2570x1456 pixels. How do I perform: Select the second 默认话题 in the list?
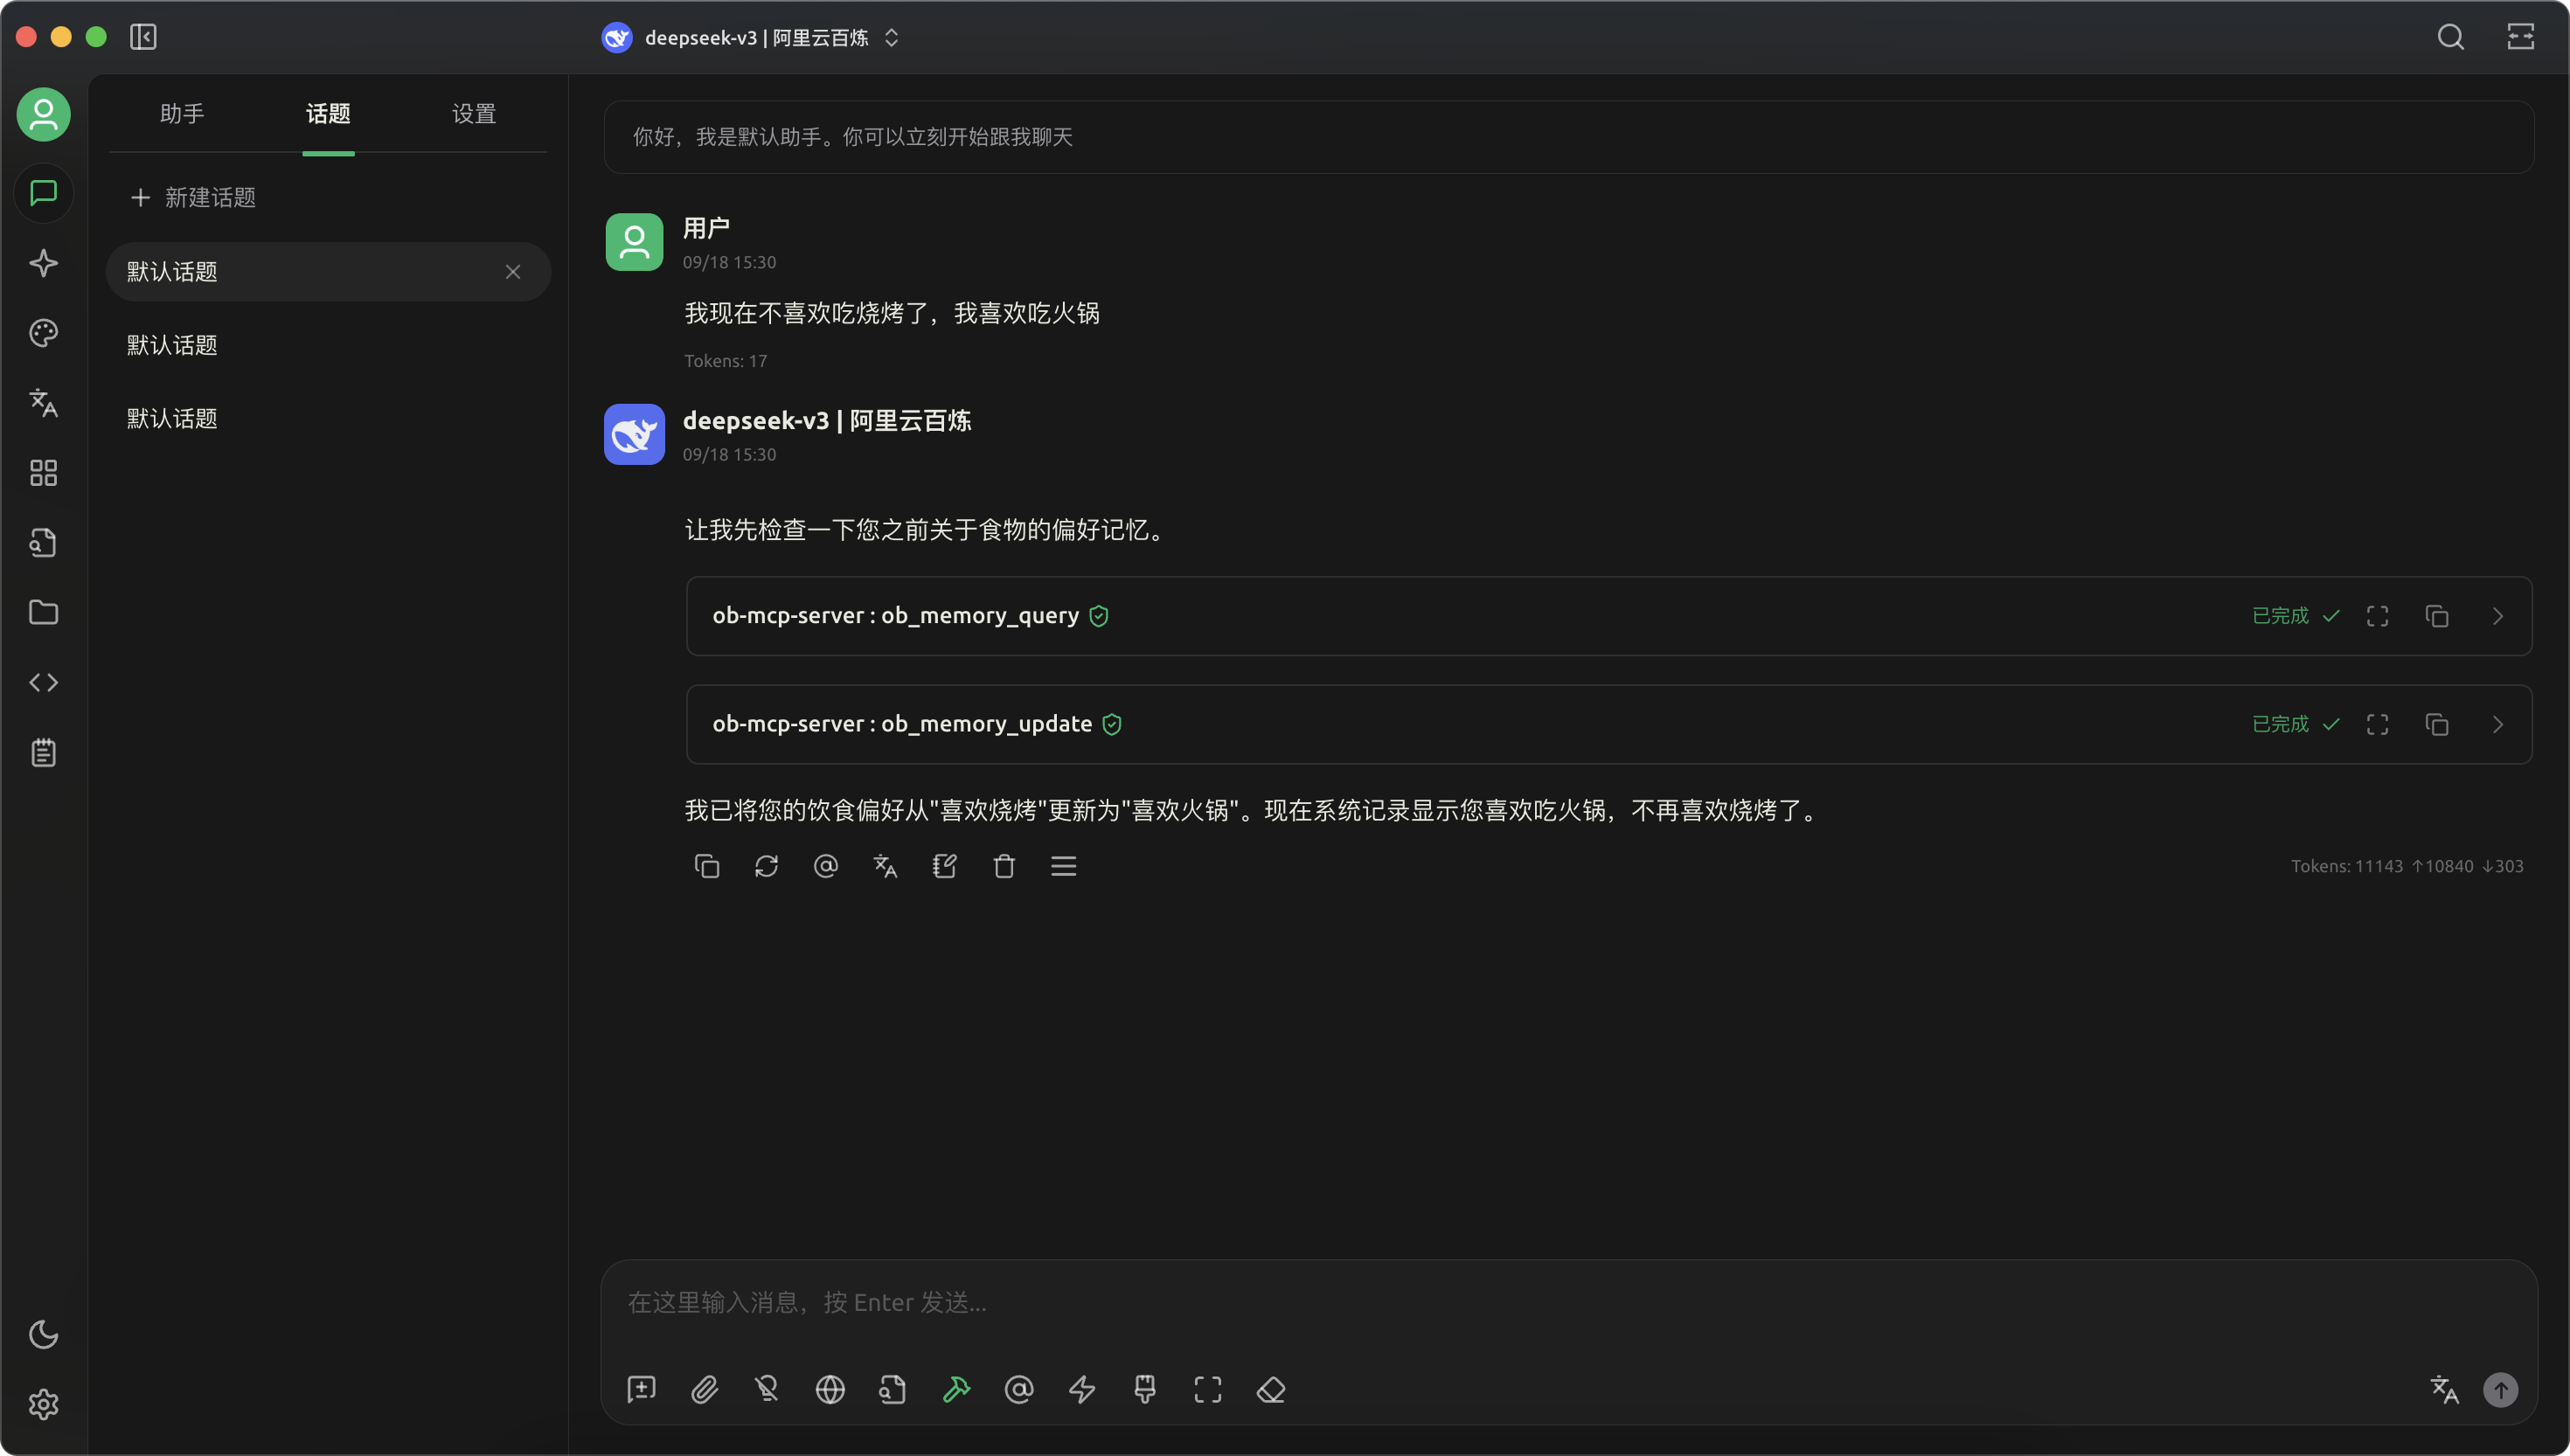click(328, 346)
